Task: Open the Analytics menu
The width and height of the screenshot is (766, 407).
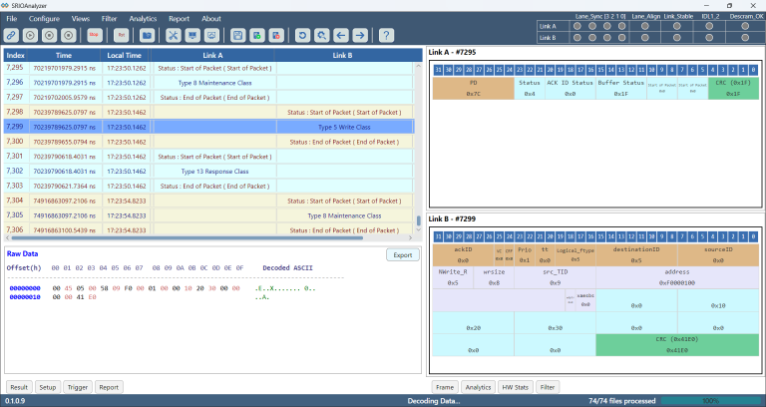Action: (x=143, y=19)
